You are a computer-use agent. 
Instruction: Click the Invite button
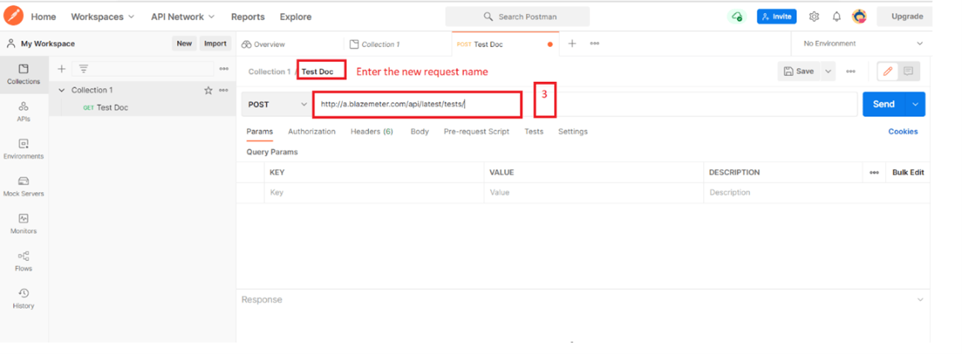(x=777, y=16)
